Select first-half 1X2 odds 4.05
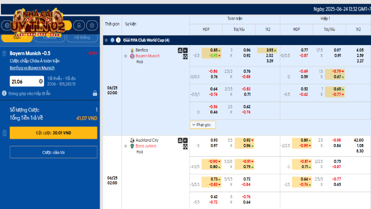 click(x=360, y=50)
